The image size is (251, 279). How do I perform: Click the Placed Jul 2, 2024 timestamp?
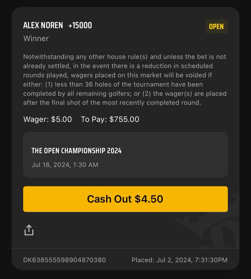pyautogui.click(x=180, y=260)
